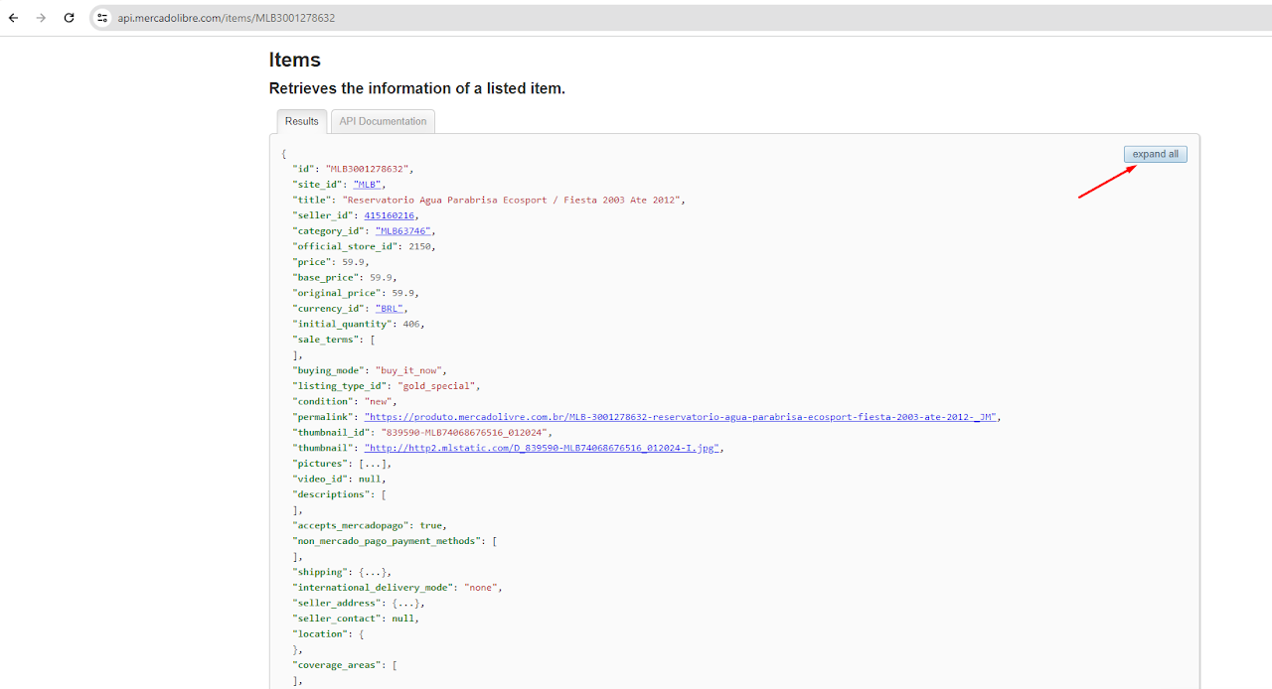Click the "original_price" key
Viewport: 1272px width, 689px height.
click(336, 293)
